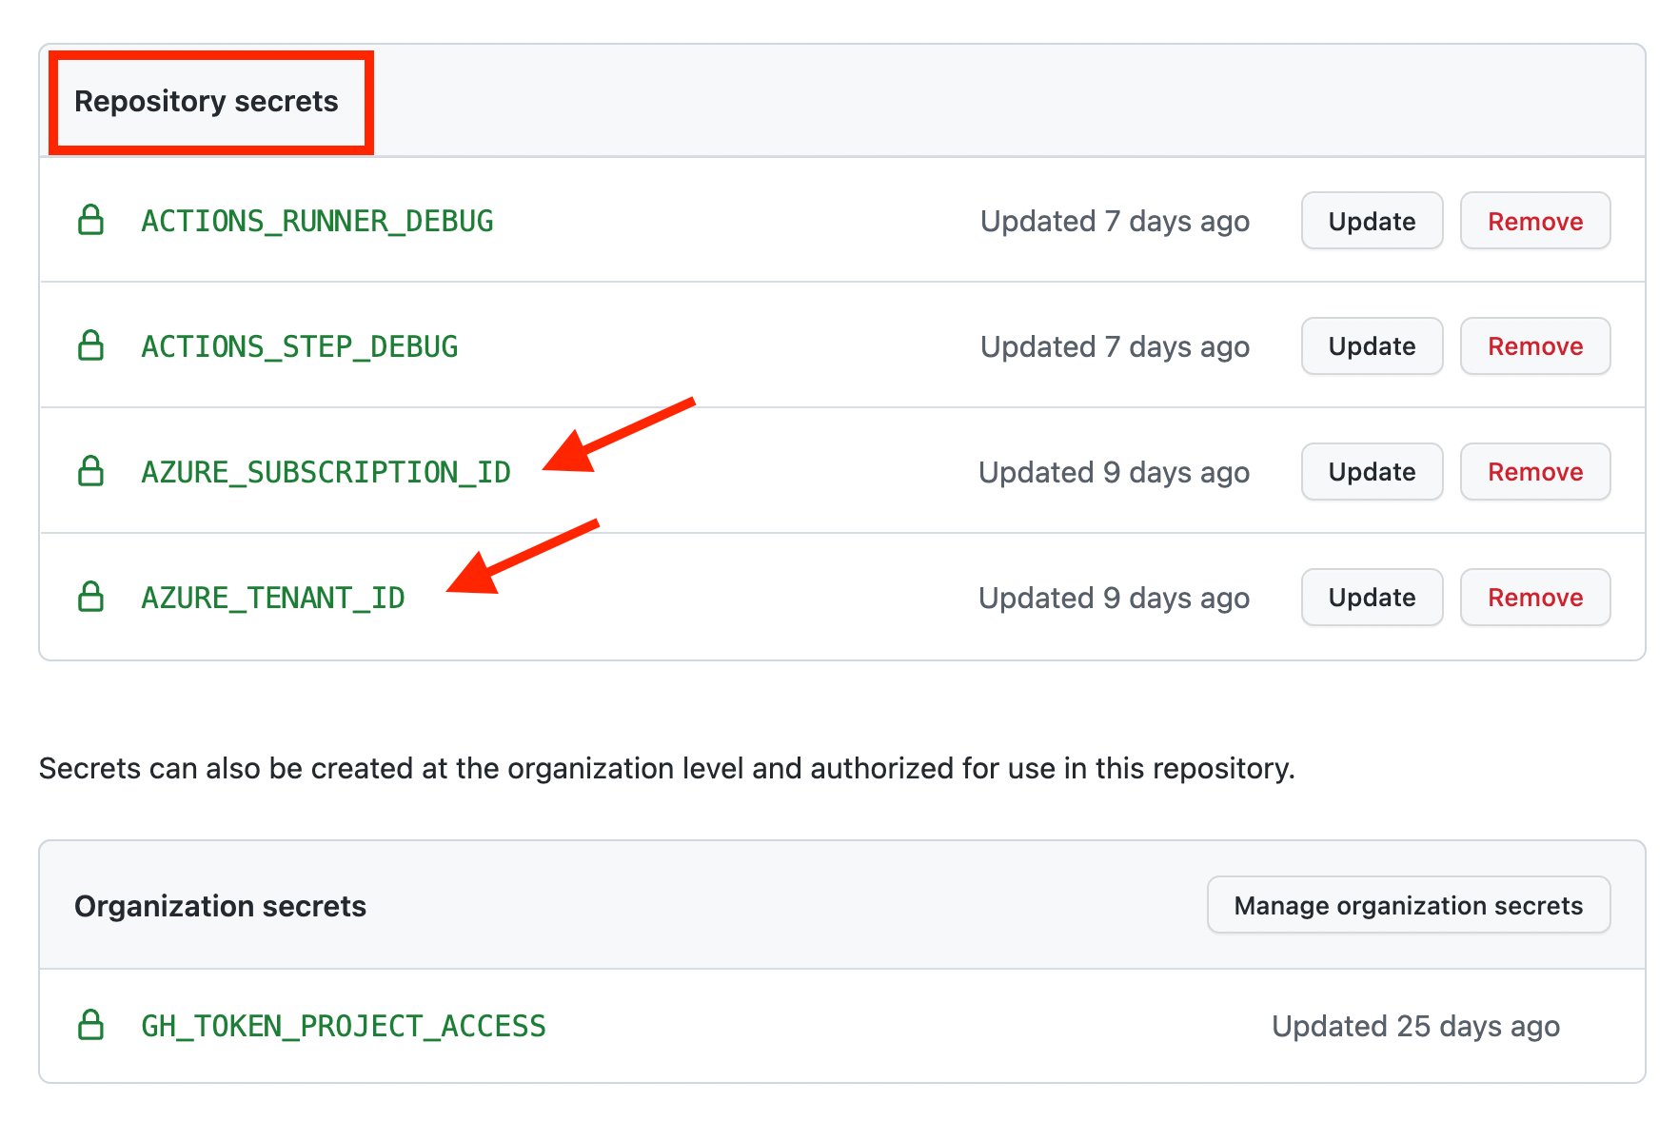Click the lock icon beside GH_TOKEN_PROJECT_ACCESS
The height and width of the screenshot is (1121, 1679).
pos(90,1026)
